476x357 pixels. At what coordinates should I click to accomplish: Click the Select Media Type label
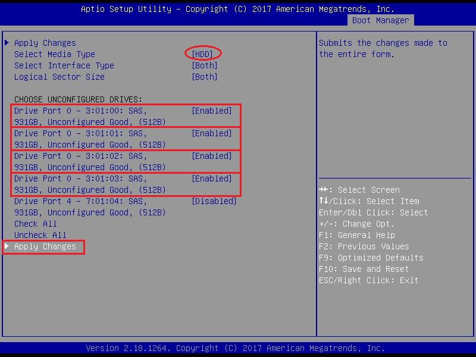coord(55,54)
